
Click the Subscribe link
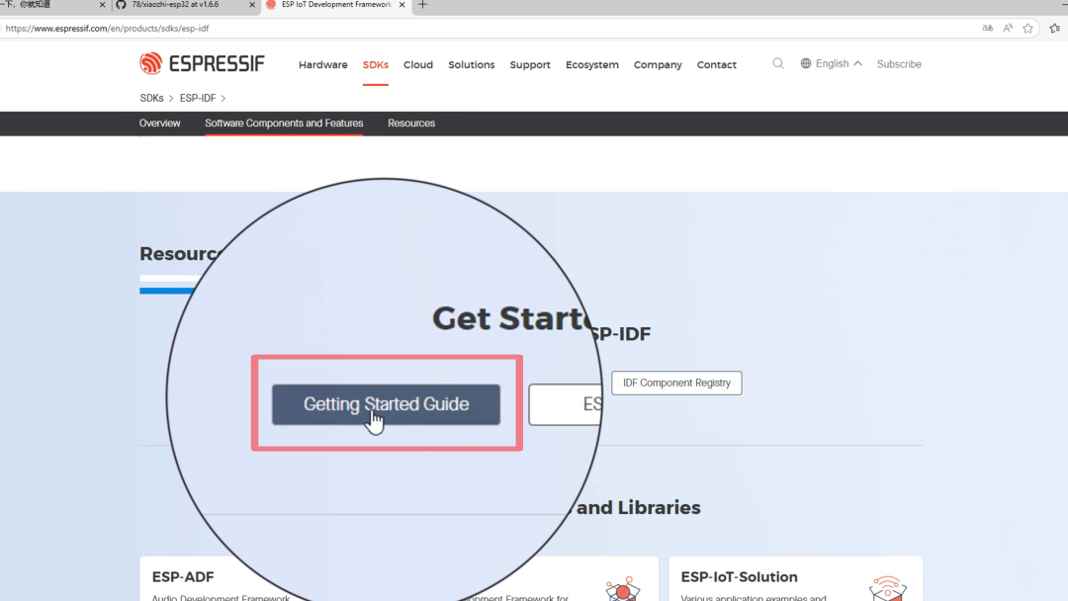899,64
